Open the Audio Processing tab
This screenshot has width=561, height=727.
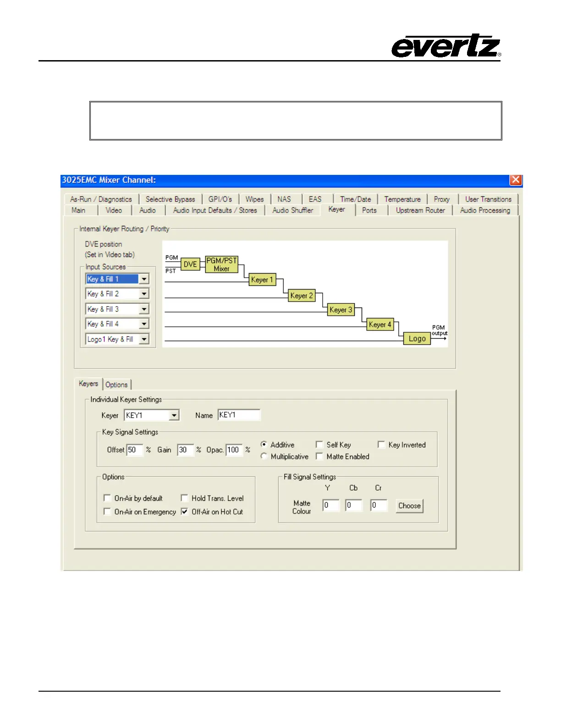[485, 210]
